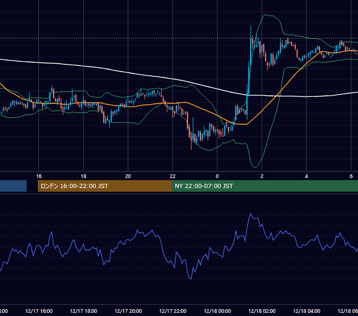The width and height of the screenshot is (358, 316).
Task: Click the blue session bar left of ロンドン
Action: coord(13,186)
